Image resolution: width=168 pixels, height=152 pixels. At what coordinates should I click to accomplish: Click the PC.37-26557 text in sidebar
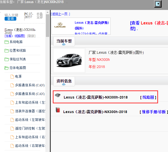click(x=29, y=16)
